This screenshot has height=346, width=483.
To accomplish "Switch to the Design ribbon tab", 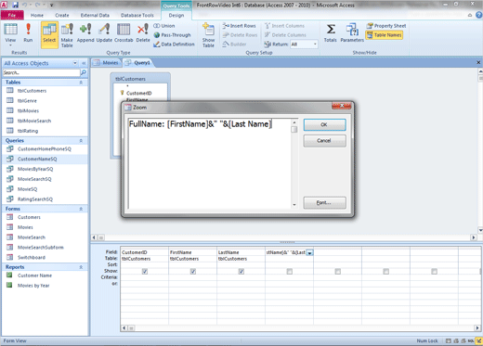I will [x=176, y=15].
